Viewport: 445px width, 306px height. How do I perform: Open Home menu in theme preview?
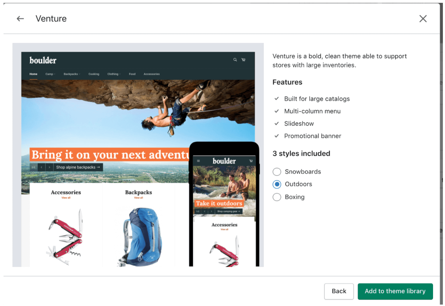point(33,74)
